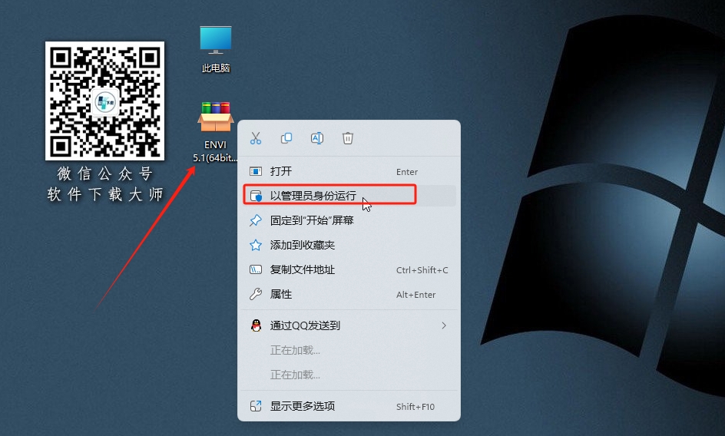Choose 打开 from the context menu
The image size is (725, 436).
coord(349,171)
